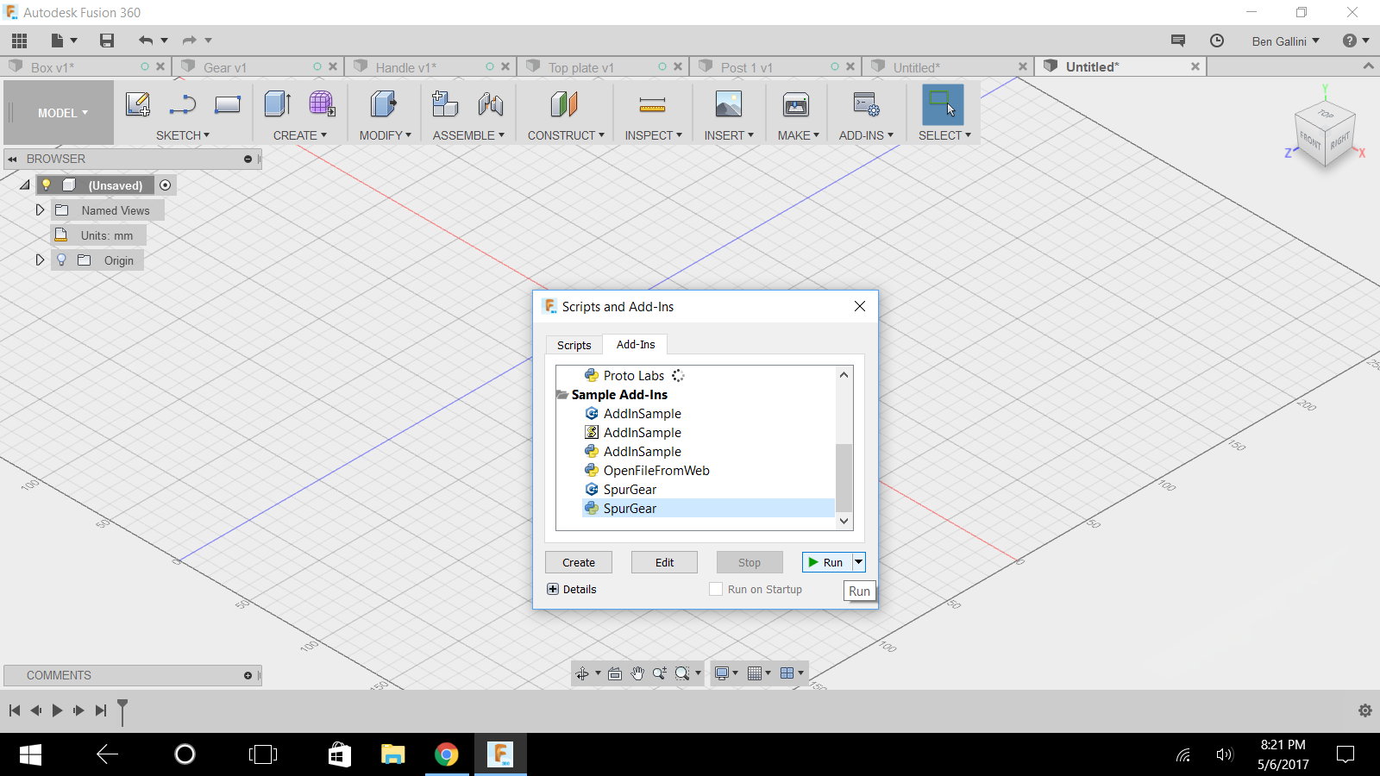Activate the Unsaved component radio button
The height and width of the screenshot is (776, 1380).
[165, 185]
